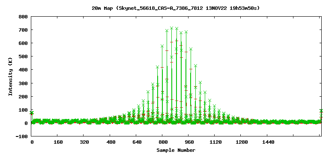Click the 0 x-axis tick label
The image size is (329, 154).
point(32,142)
